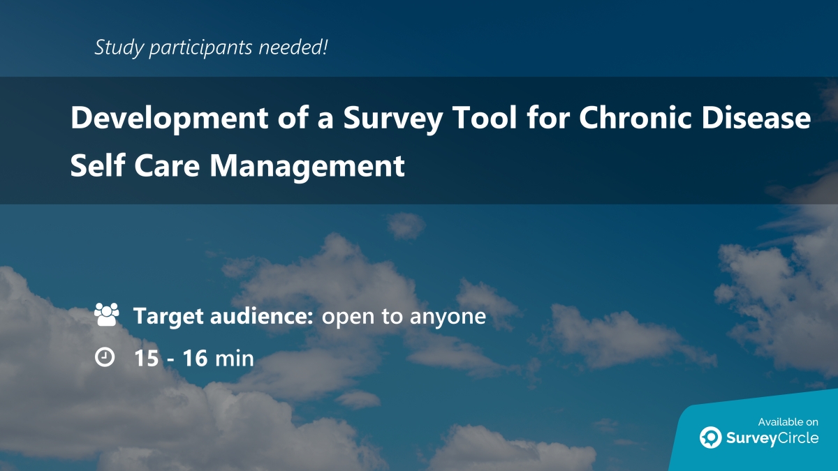Open the SurveyCircle wordmark
This screenshot has height=471, width=838.
click(x=772, y=438)
